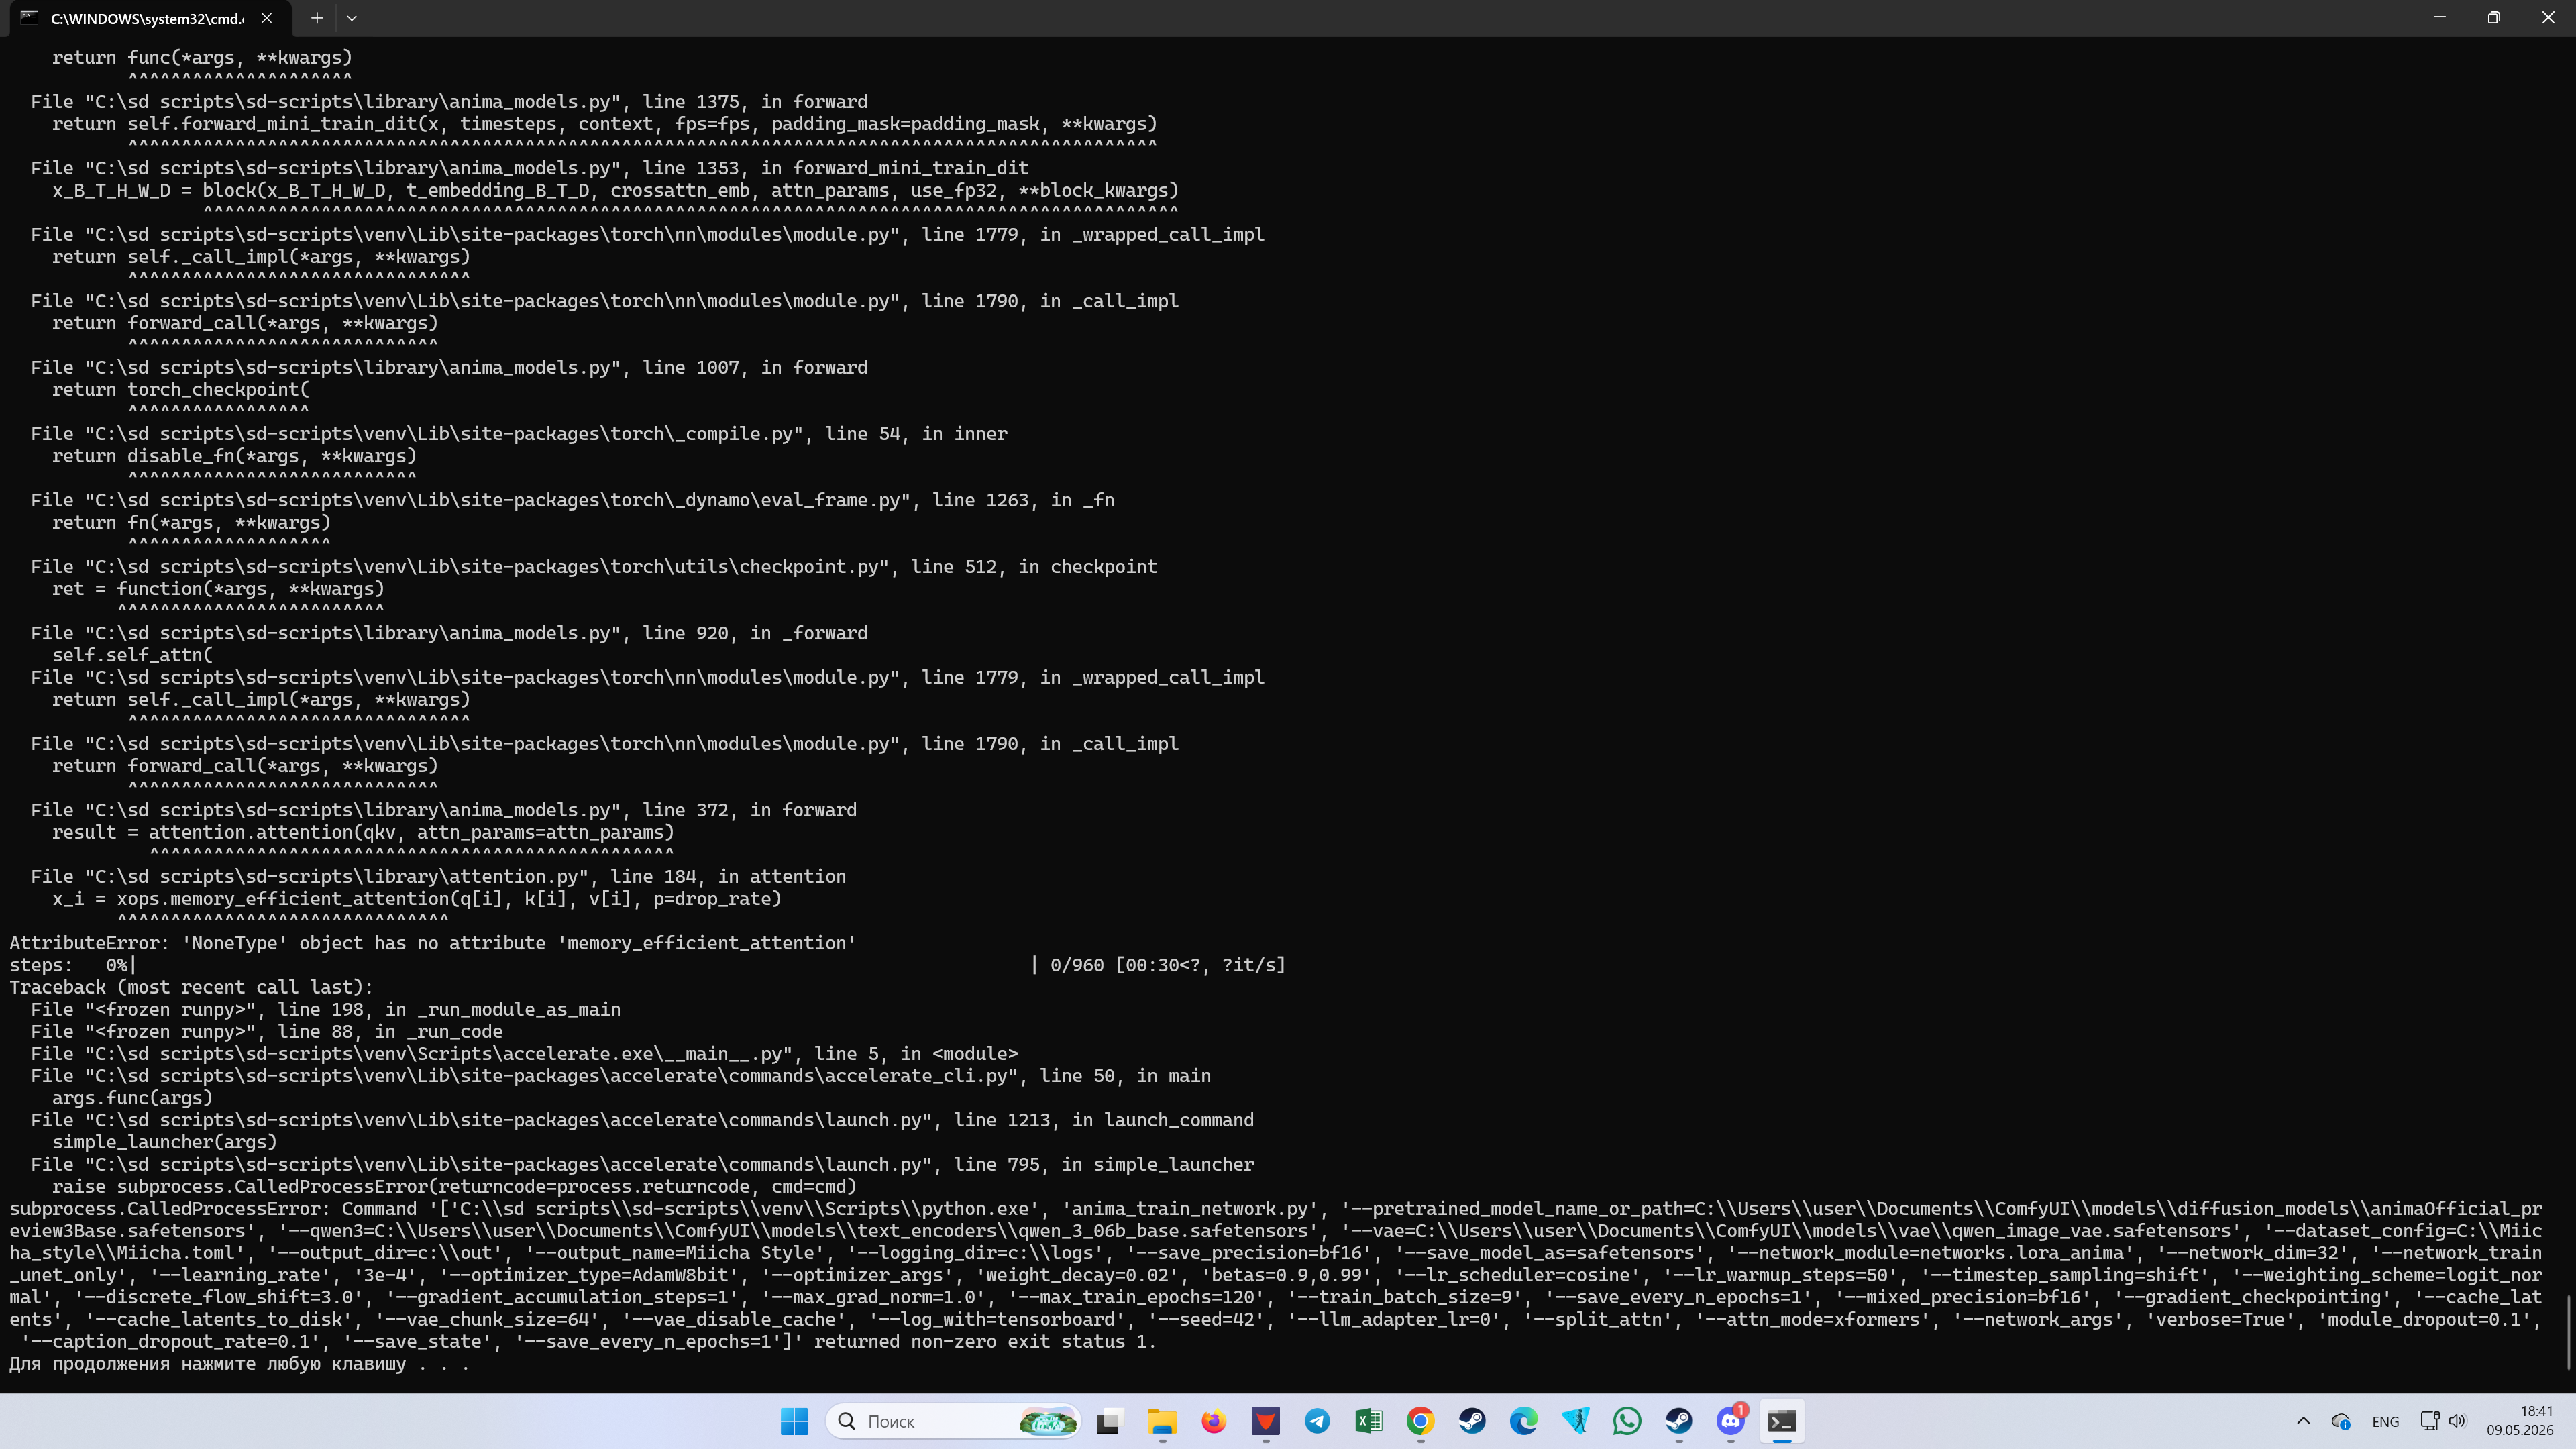The image size is (2576, 1449).
Task: Open the clock showing 18:41
Action: (x=2520, y=1421)
